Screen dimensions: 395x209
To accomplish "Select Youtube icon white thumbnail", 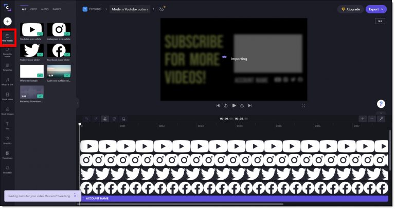I will point(32,30).
